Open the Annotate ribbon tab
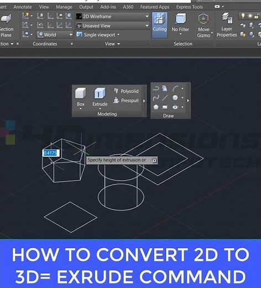261x288 pixels. click(23, 7)
